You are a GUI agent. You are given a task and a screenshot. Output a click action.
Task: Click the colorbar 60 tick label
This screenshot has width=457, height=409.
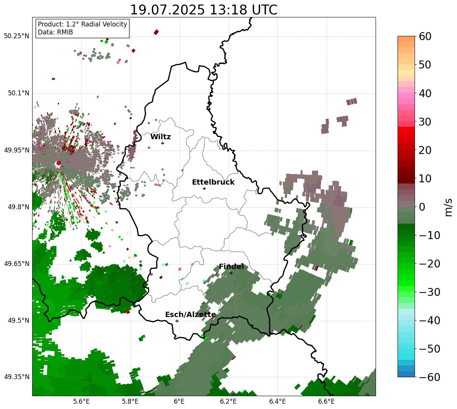[x=425, y=36]
